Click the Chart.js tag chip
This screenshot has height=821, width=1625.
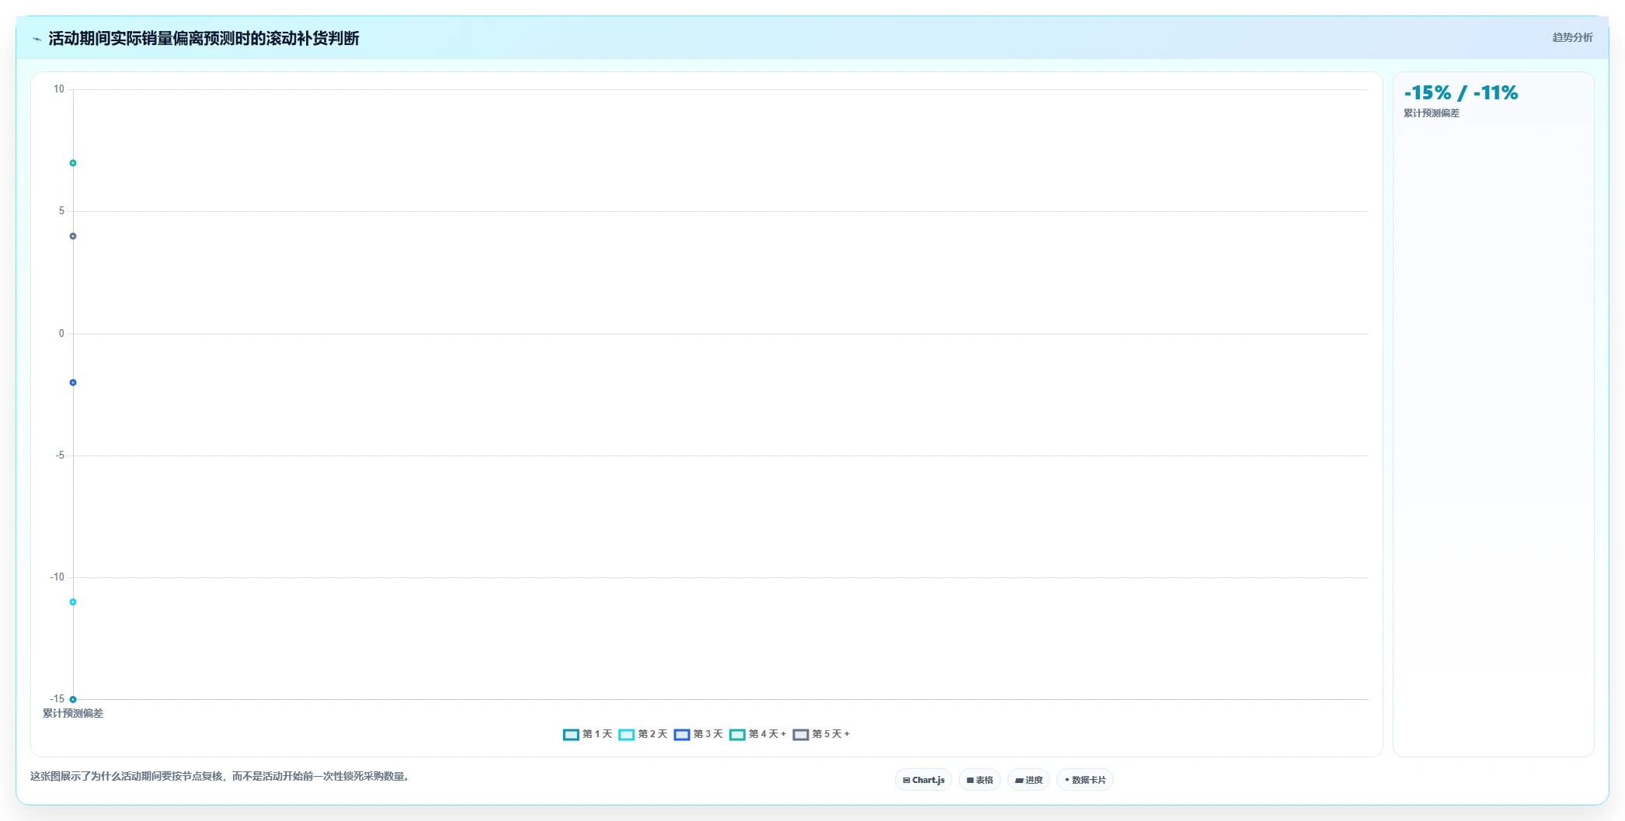pos(924,780)
